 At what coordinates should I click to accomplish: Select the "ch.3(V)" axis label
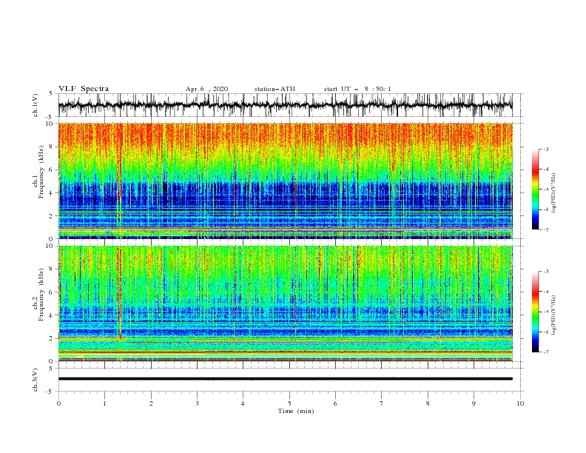pos(36,380)
